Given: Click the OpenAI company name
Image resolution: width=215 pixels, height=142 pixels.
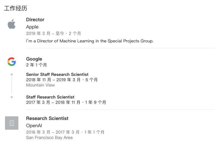Looking at the screenshot, I should coord(34,126).
